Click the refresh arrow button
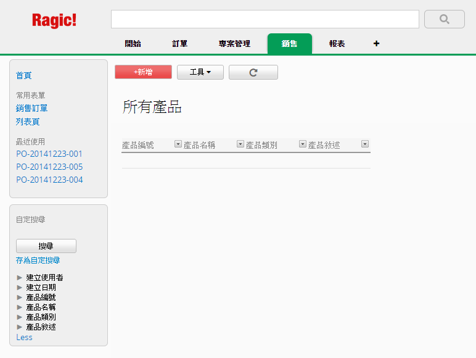Screen dimensions: 476x358 [x=253, y=72]
